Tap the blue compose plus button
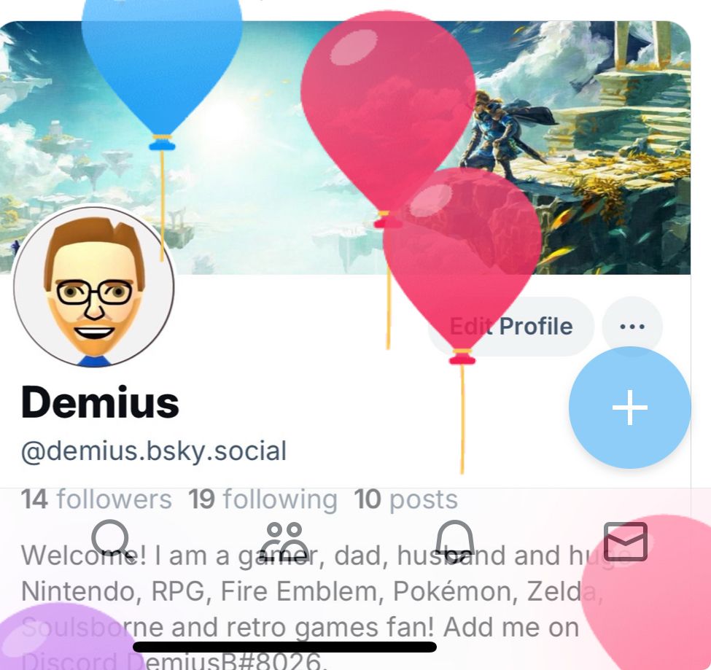 point(630,407)
